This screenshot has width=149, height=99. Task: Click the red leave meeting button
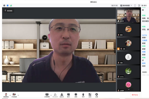point(135,95)
